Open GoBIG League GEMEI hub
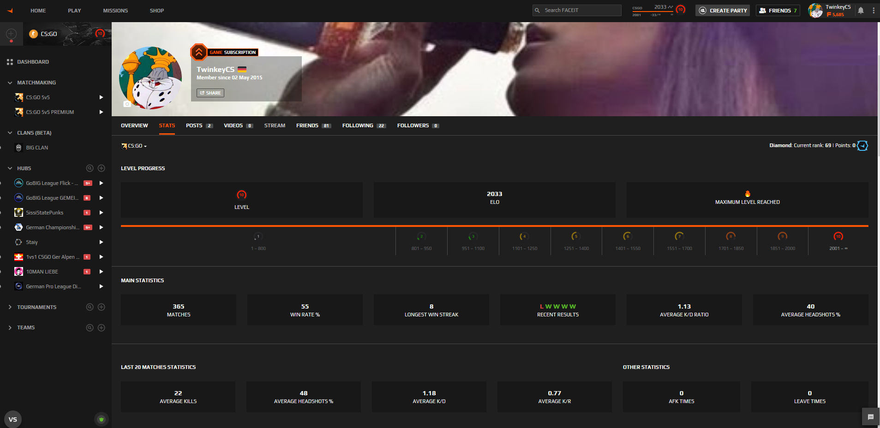The image size is (880, 428). point(52,198)
